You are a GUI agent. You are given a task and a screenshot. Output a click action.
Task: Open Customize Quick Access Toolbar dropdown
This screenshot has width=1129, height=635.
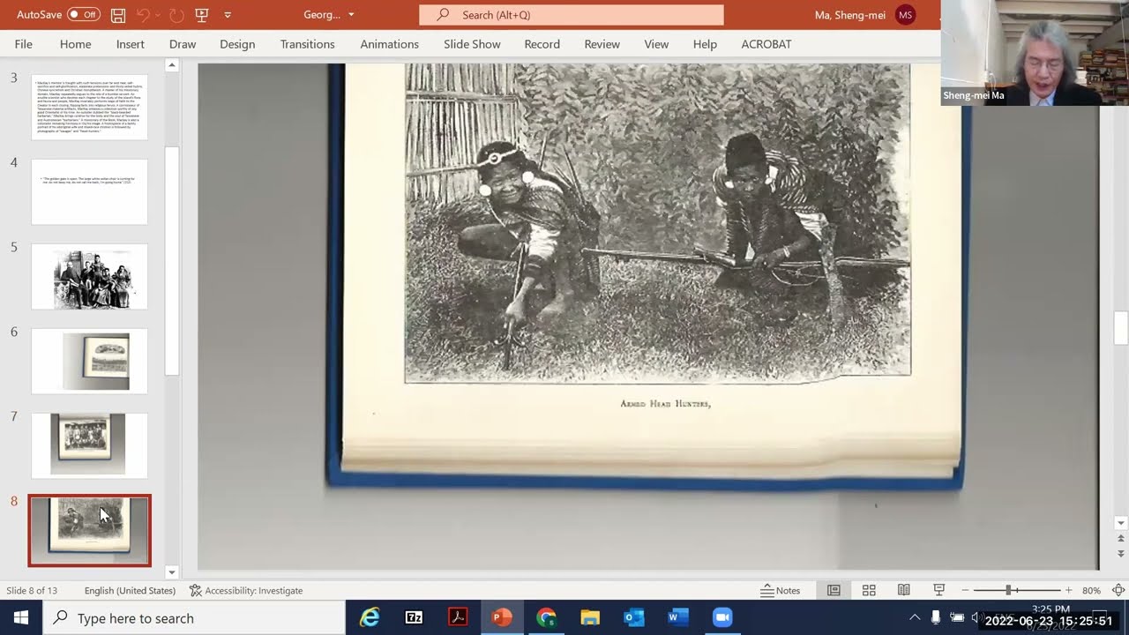click(228, 15)
